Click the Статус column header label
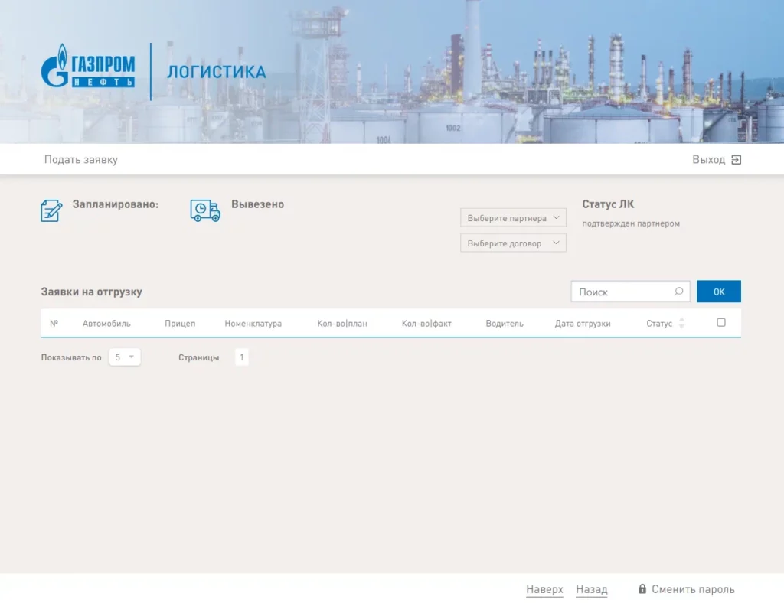This screenshot has height=603, width=784. 659,324
